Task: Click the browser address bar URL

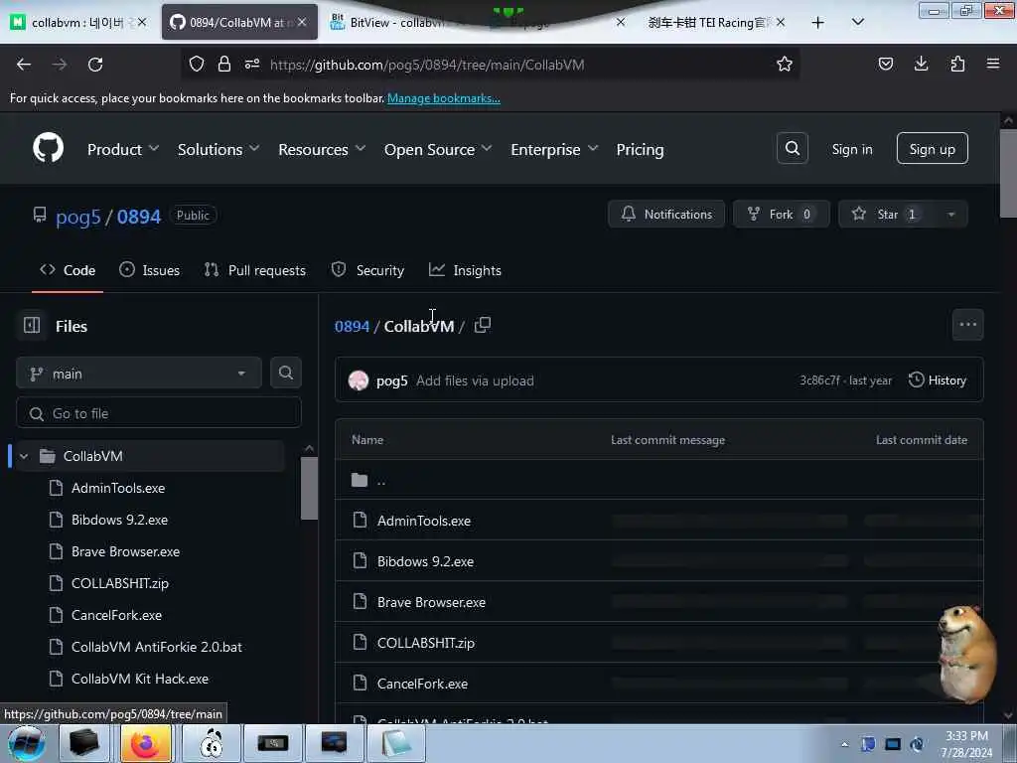Action: [427, 65]
